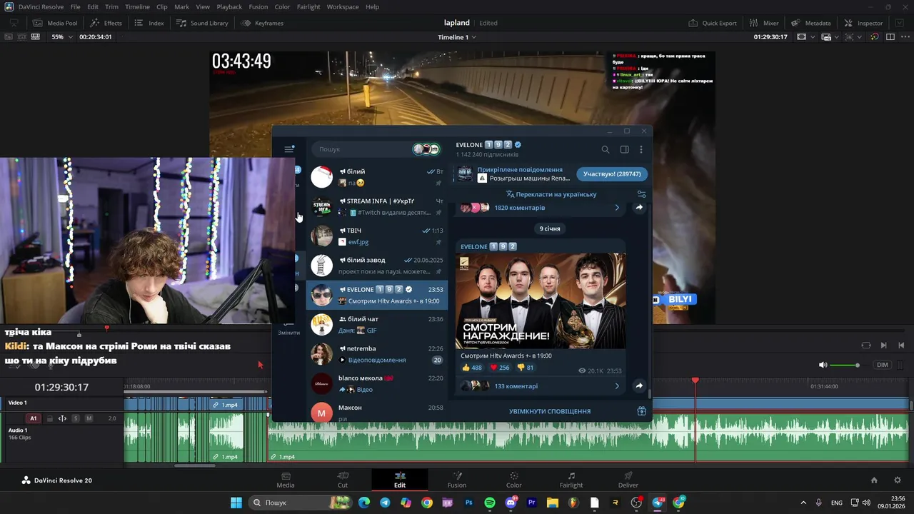The image size is (914, 514).
Task: Click heart reaction 256
Action: point(499,368)
